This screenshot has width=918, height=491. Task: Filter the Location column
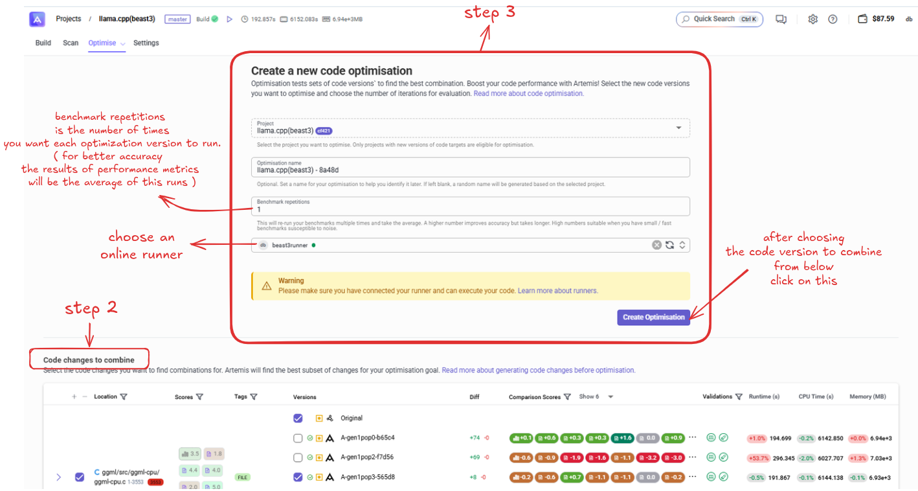(x=124, y=397)
